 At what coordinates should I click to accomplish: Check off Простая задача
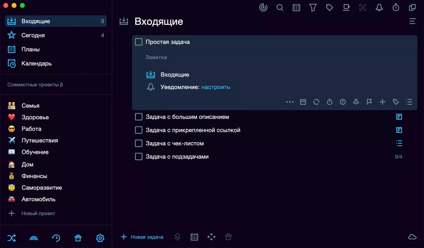[x=139, y=42]
